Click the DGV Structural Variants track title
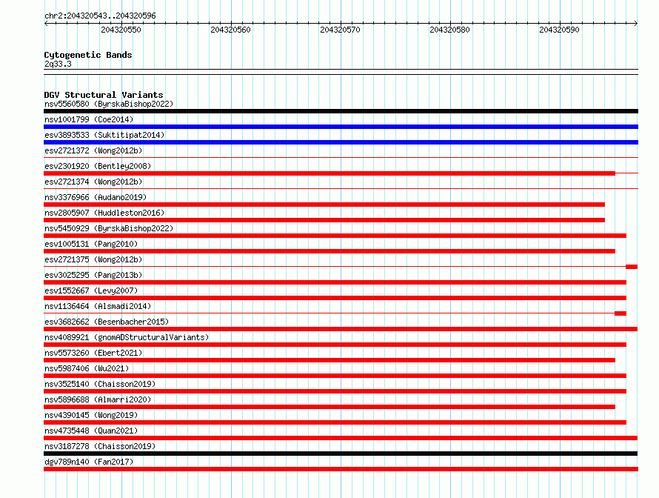659x498 pixels. tap(104, 95)
